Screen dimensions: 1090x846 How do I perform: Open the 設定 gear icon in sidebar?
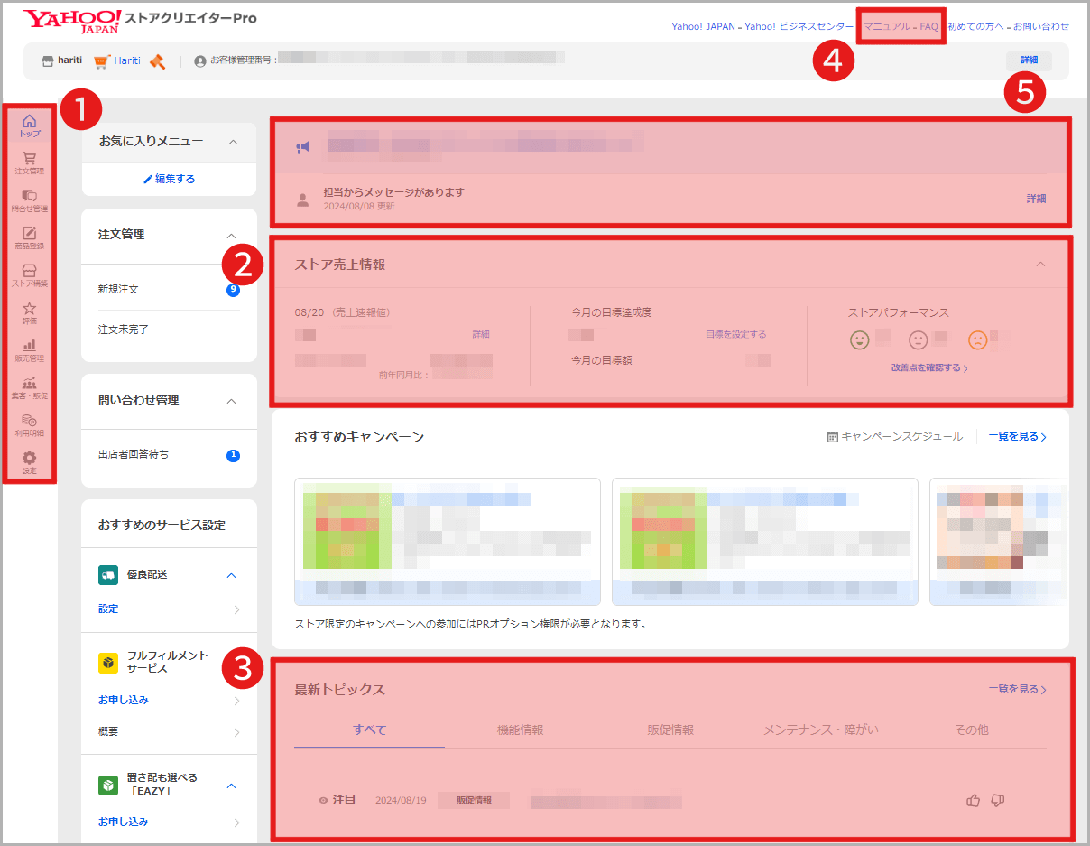click(30, 460)
